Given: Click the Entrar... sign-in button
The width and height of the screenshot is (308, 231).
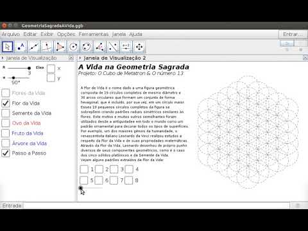Looking at the screenshot, I should tap(293, 34).
